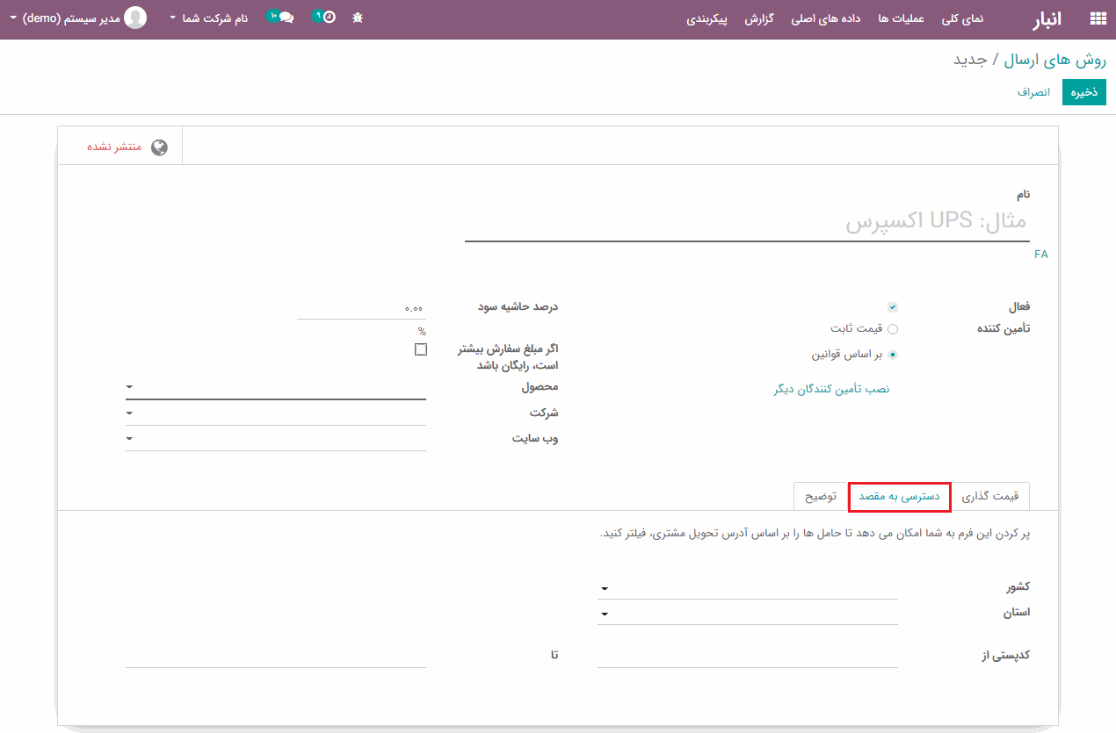This screenshot has width=1116, height=733.
Task: Select the بر اساس قوانین radio option
Action: point(893,356)
